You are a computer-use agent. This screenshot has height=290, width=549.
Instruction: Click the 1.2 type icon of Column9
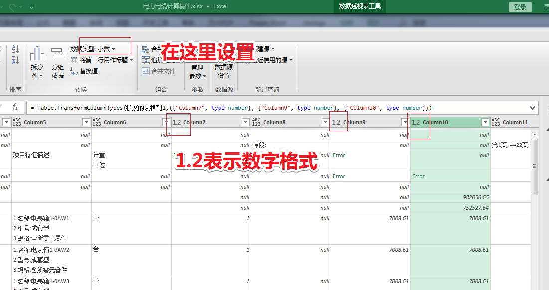336,122
